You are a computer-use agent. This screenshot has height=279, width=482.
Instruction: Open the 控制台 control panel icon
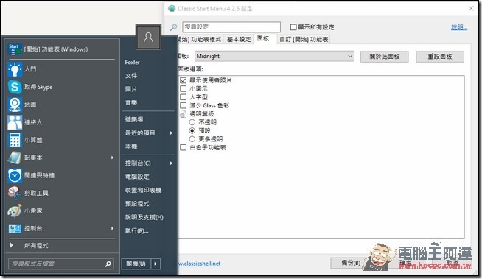[15, 228]
